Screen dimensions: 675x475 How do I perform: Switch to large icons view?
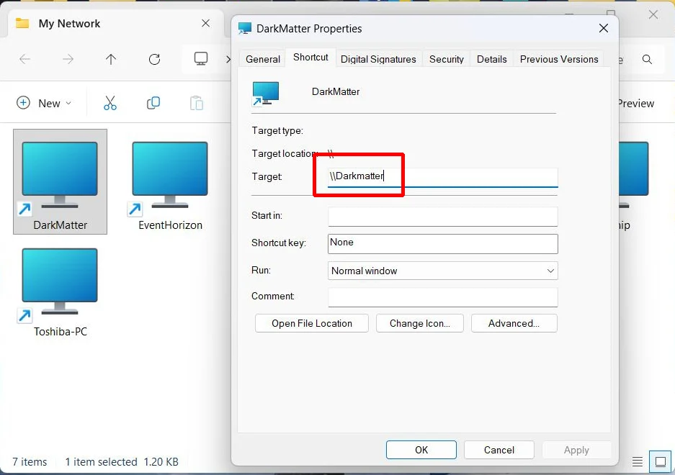pyautogui.click(x=661, y=461)
